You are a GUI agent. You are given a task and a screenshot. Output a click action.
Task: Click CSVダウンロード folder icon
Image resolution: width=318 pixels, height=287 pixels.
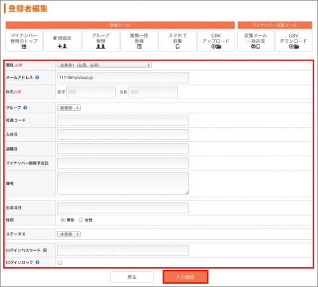(294, 46)
